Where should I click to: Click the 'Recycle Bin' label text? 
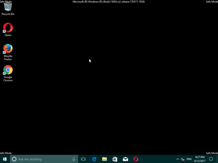[x=8, y=14]
